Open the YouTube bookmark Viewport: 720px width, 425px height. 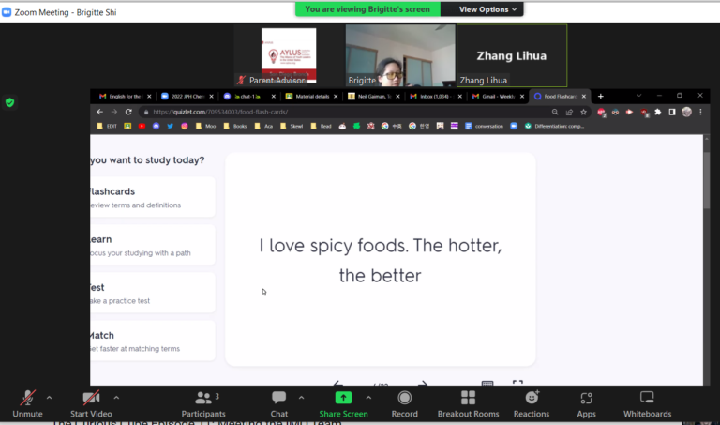(142, 126)
